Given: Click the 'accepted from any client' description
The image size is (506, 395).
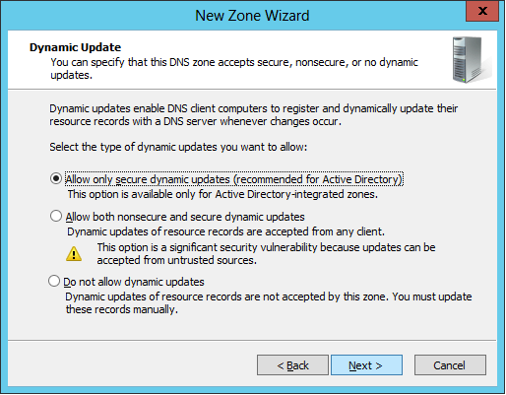Looking at the screenshot, I should click(225, 231).
